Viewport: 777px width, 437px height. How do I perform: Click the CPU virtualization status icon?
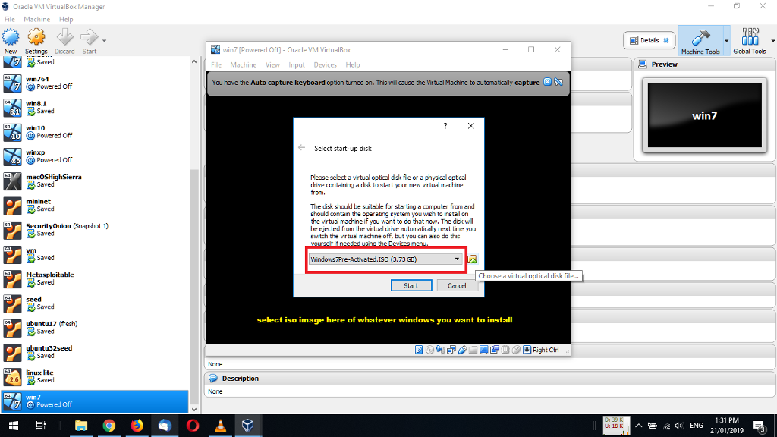(x=505, y=350)
